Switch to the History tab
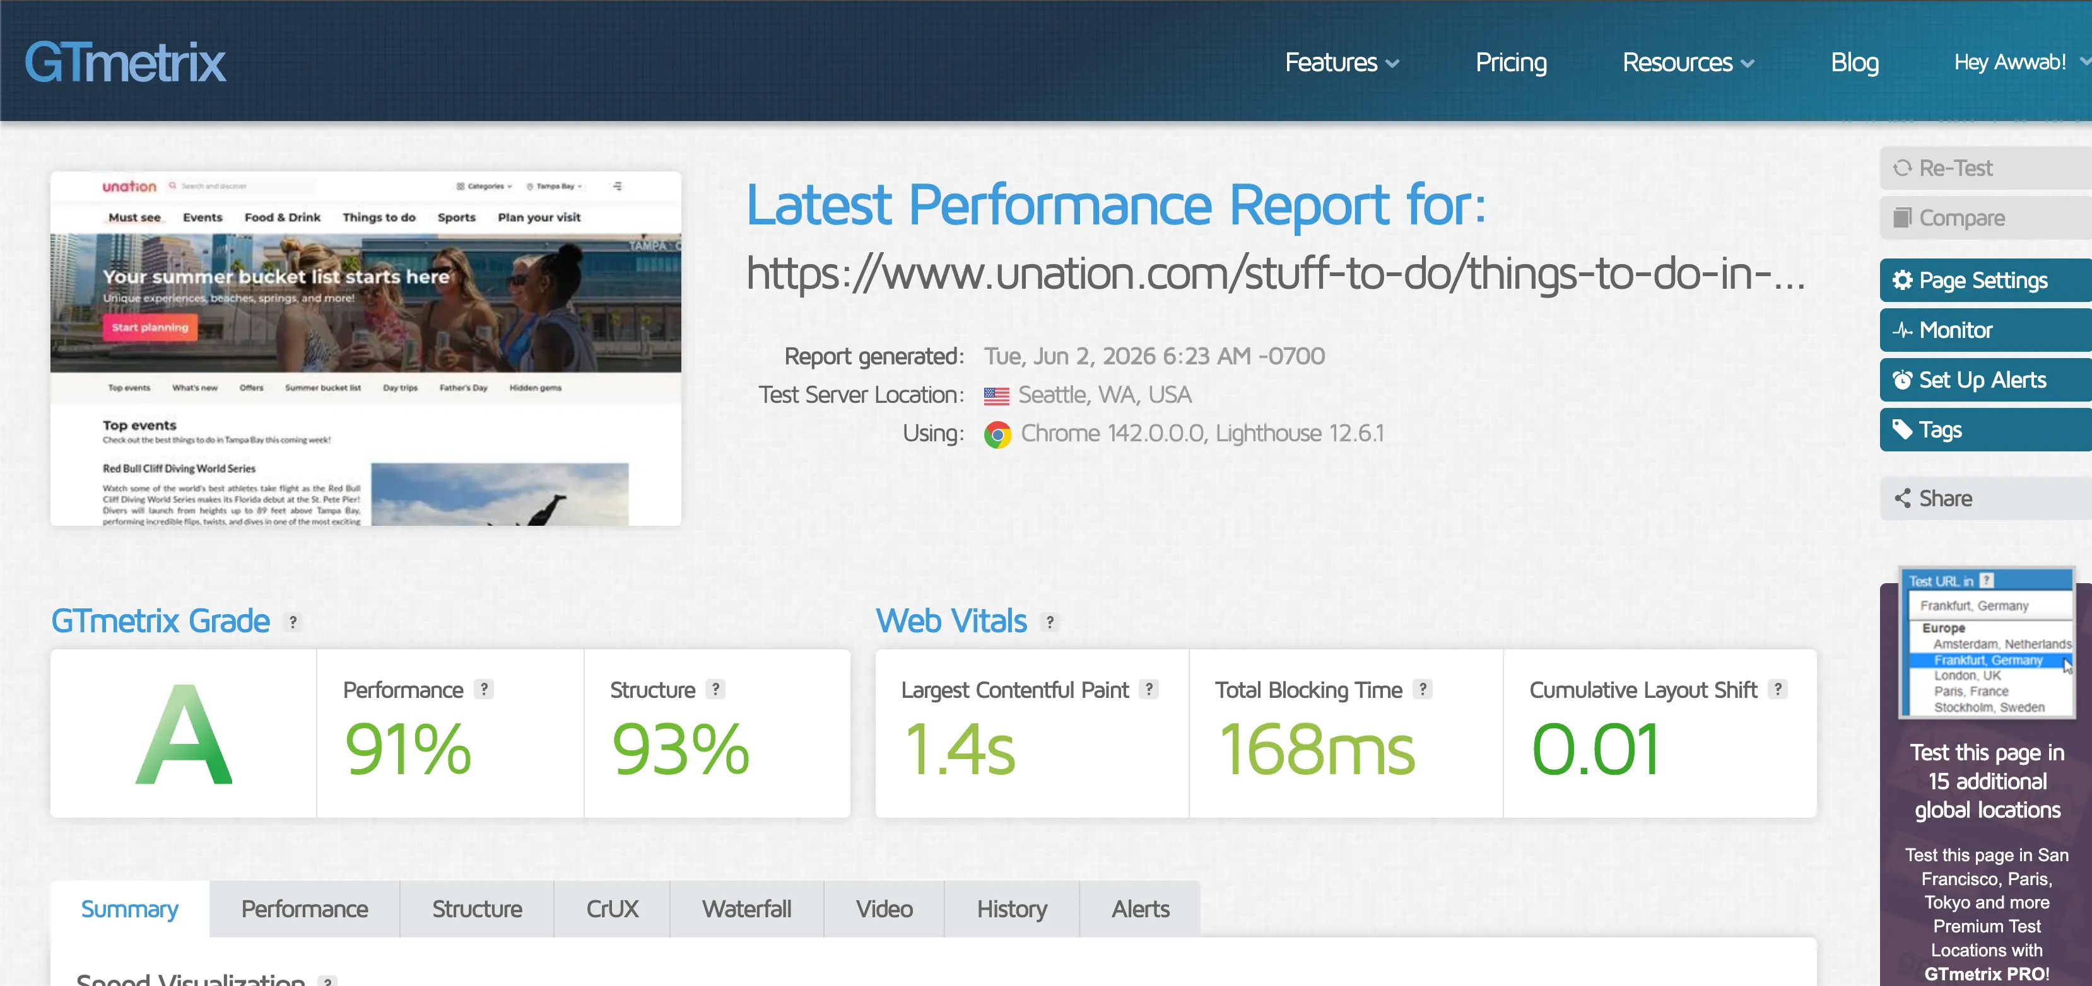This screenshot has height=986, width=2092. [1012, 909]
